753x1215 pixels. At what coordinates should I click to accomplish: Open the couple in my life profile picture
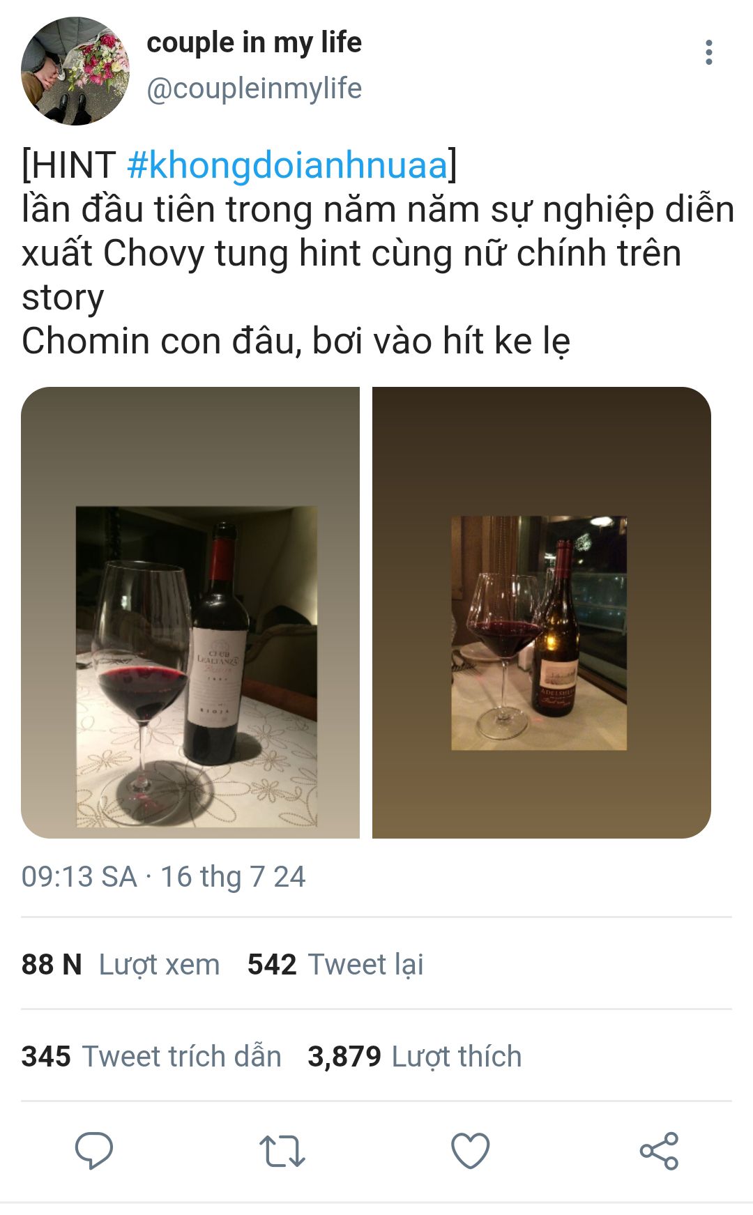click(75, 71)
